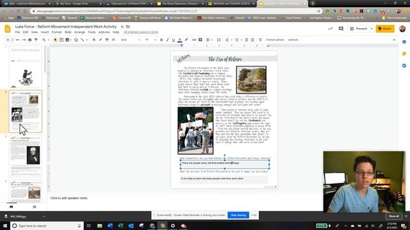Open the border weight option
Screen dimensions: 410x230
[x=107, y=40]
